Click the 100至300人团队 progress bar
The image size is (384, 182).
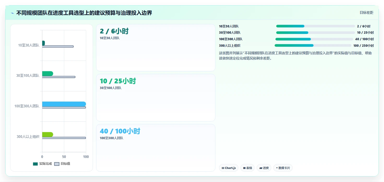(x=314, y=39)
